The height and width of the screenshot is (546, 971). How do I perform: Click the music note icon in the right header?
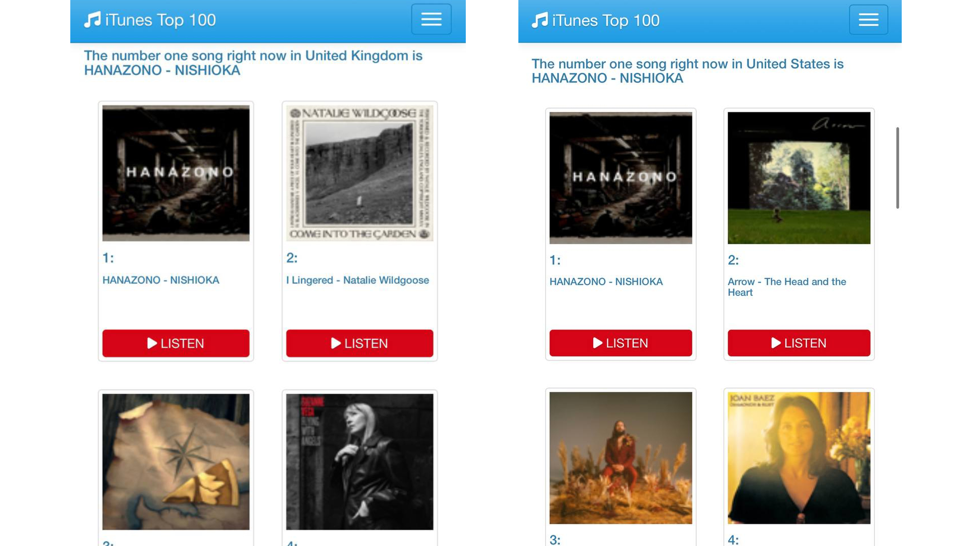pos(540,20)
